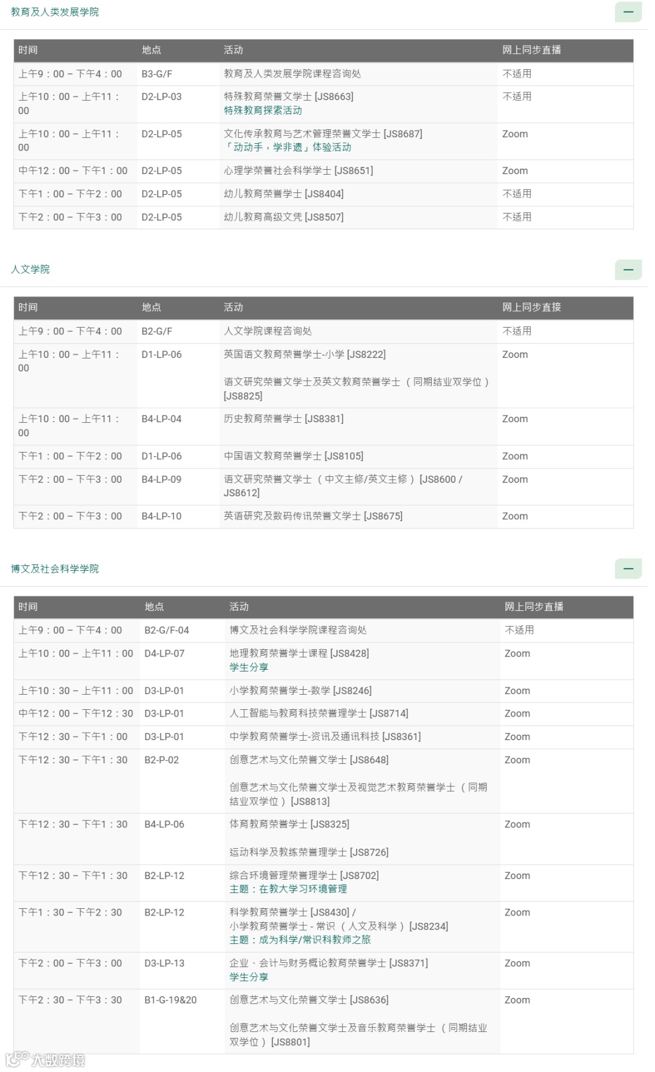
Task: Select time cell 中午12：00 – 下午12：30
Action: (x=76, y=714)
